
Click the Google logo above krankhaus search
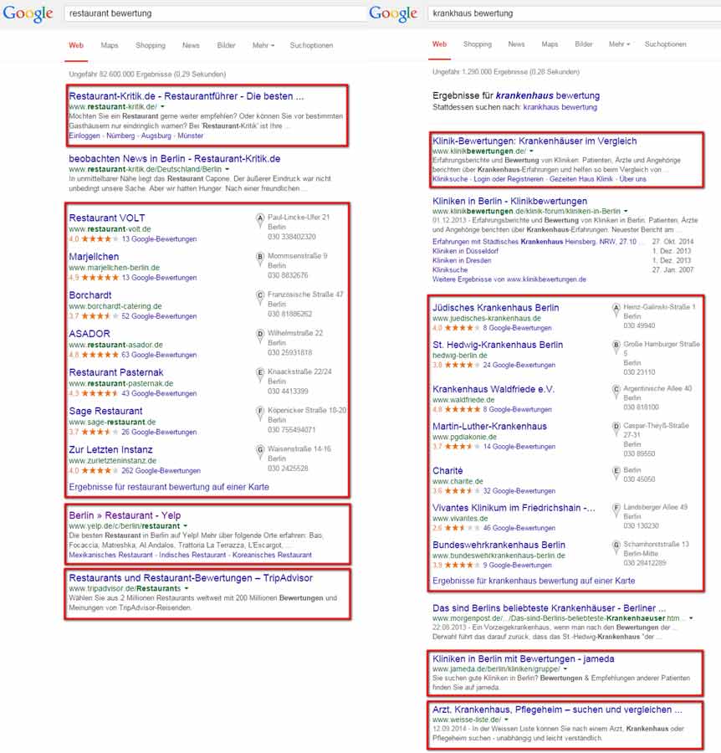click(x=393, y=13)
